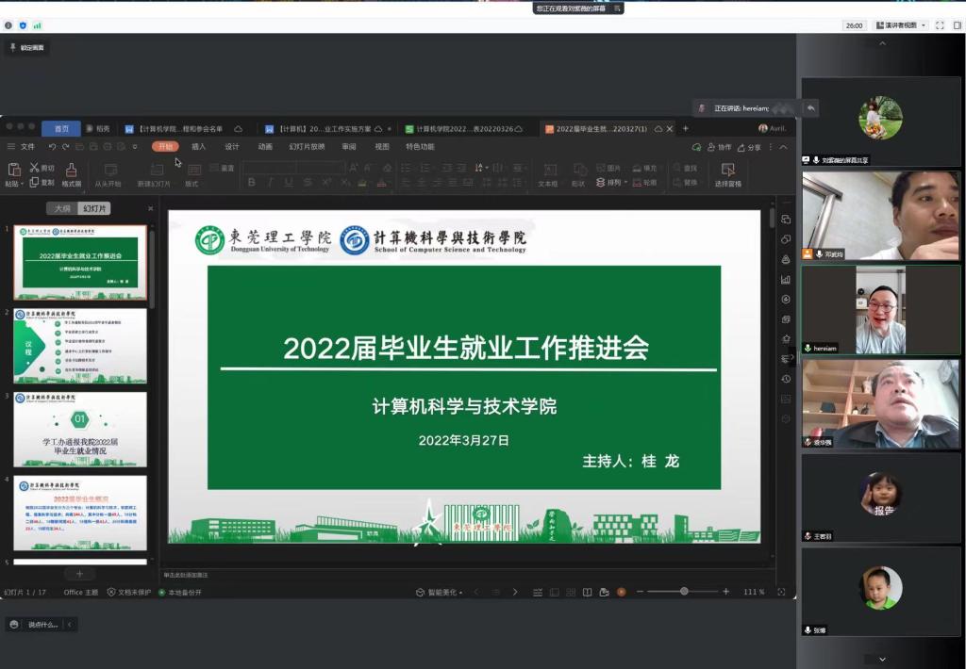Open the Insert (插入) ribbon tab

click(x=198, y=147)
